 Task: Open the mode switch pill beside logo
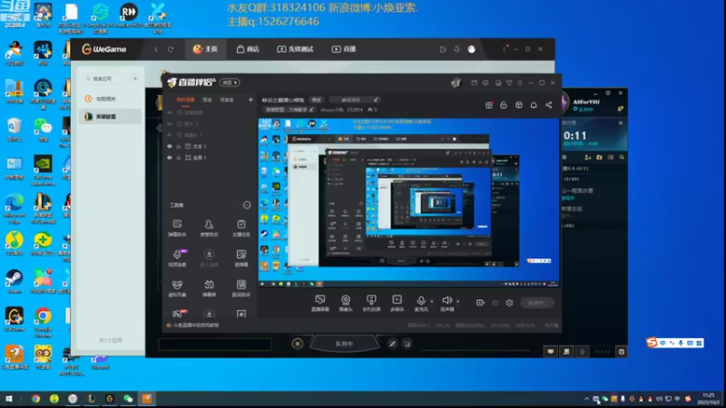pos(230,83)
